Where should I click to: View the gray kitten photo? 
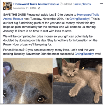coord(78,81)
